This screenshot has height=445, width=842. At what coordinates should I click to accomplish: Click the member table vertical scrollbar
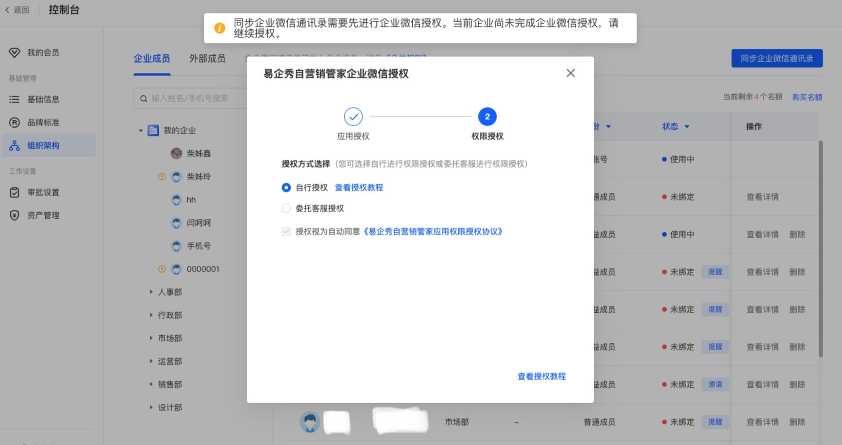click(x=821, y=249)
